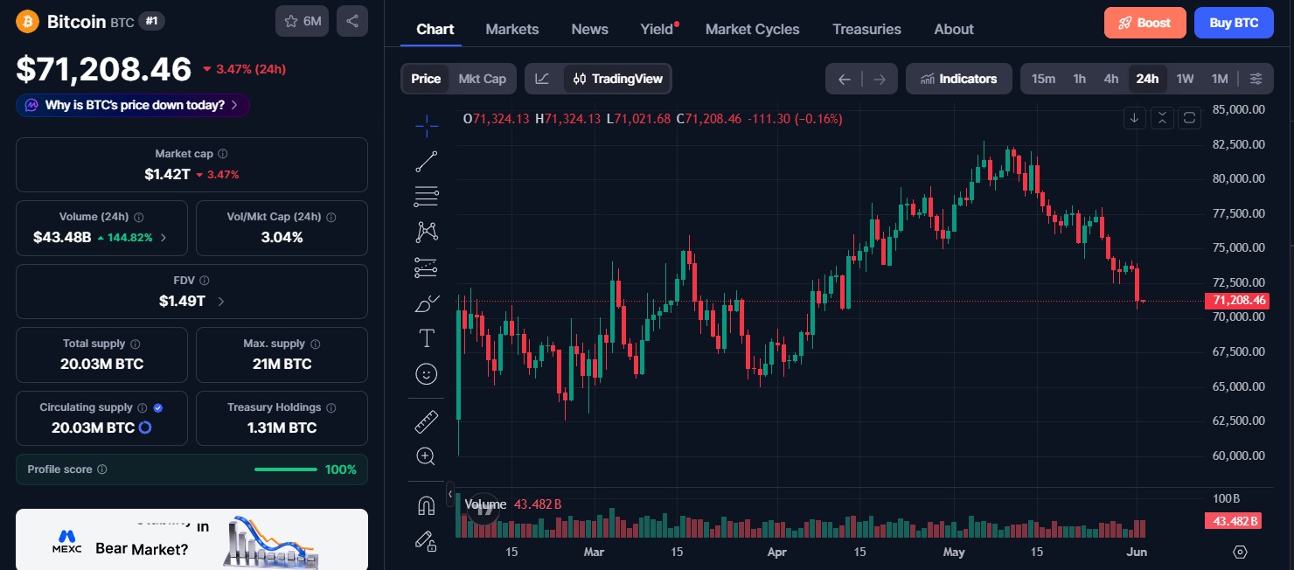The height and width of the screenshot is (570, 1294).
Task: Open the News tab
Action: 590,29
